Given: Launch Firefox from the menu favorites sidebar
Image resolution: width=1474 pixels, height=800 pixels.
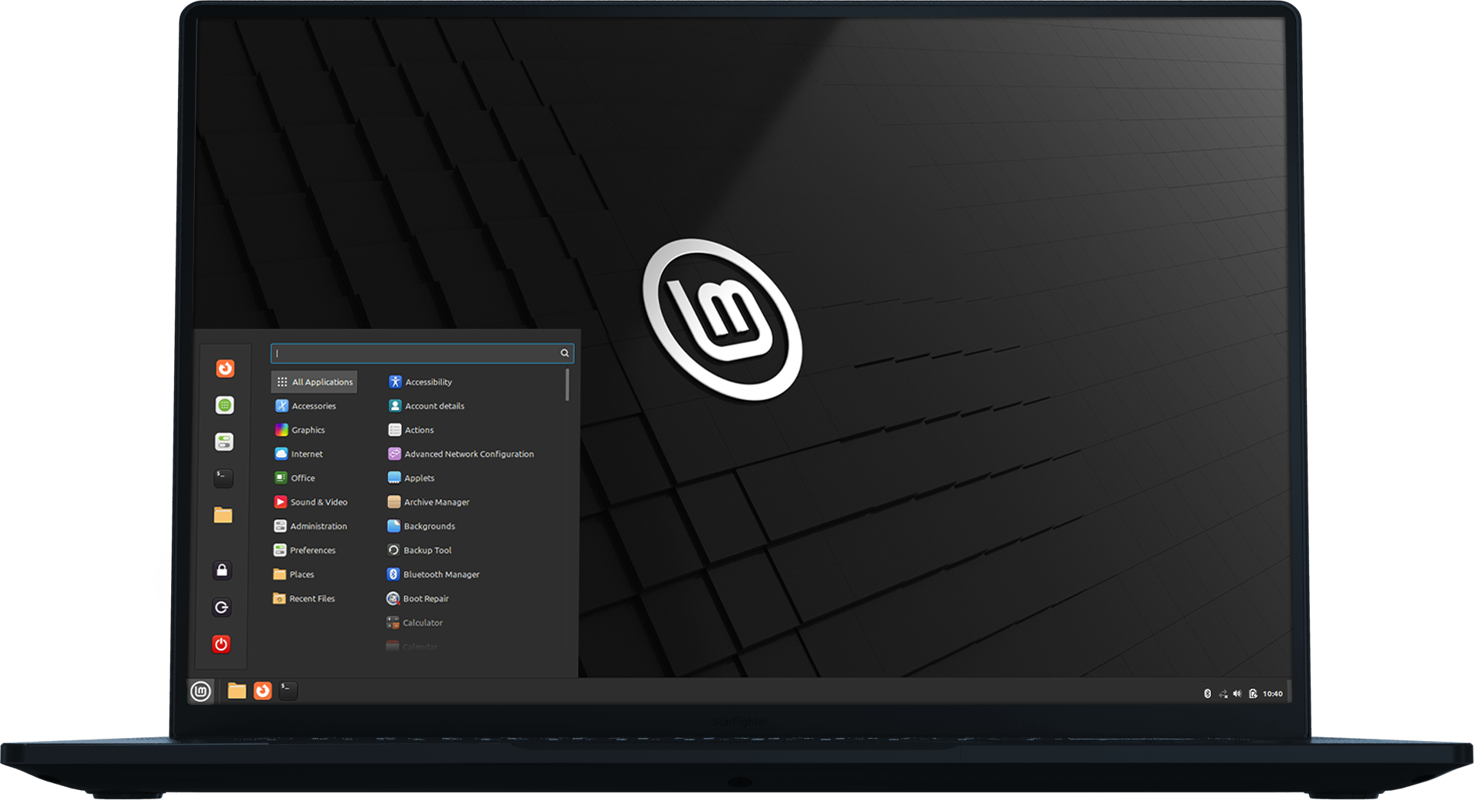Looking at the screenshot, I should point(225,369).
